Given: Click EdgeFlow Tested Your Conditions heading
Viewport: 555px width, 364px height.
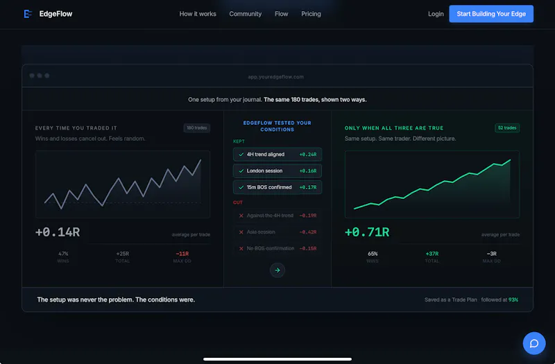Looking at the screenshot, I should pyautogui.click(x=277, y=126).
